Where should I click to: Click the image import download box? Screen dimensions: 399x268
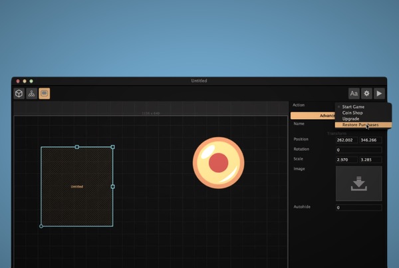[358, 183]
